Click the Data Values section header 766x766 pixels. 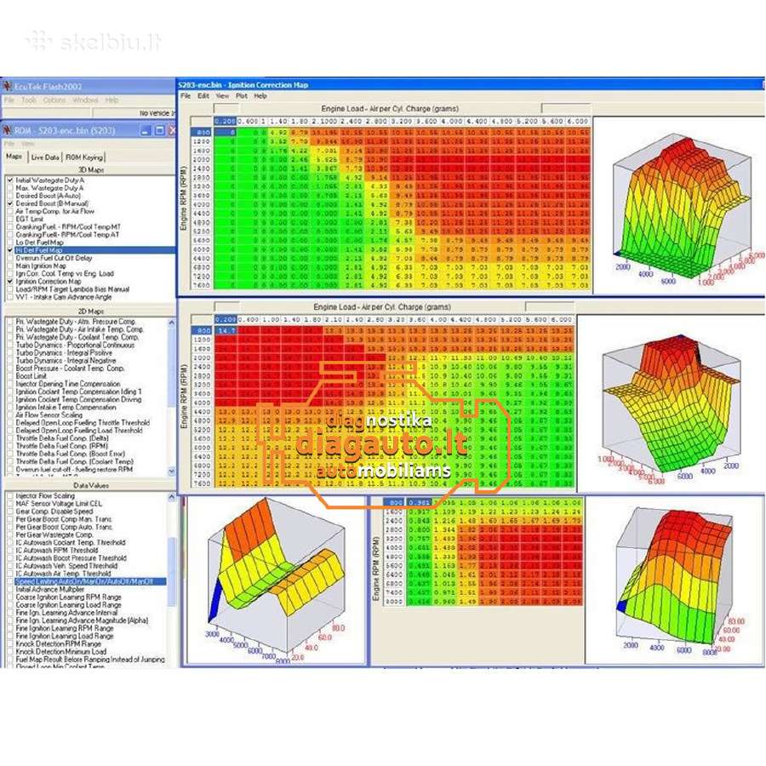pyautogui.click(x=90, y=485)
